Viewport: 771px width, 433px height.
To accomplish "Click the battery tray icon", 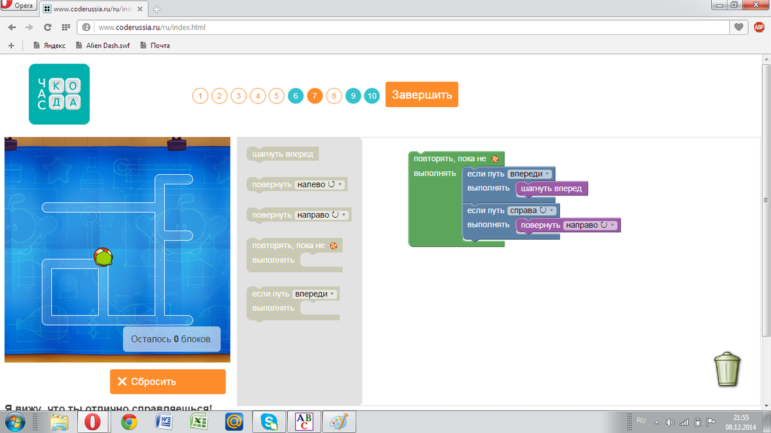I will coord(698,423).
